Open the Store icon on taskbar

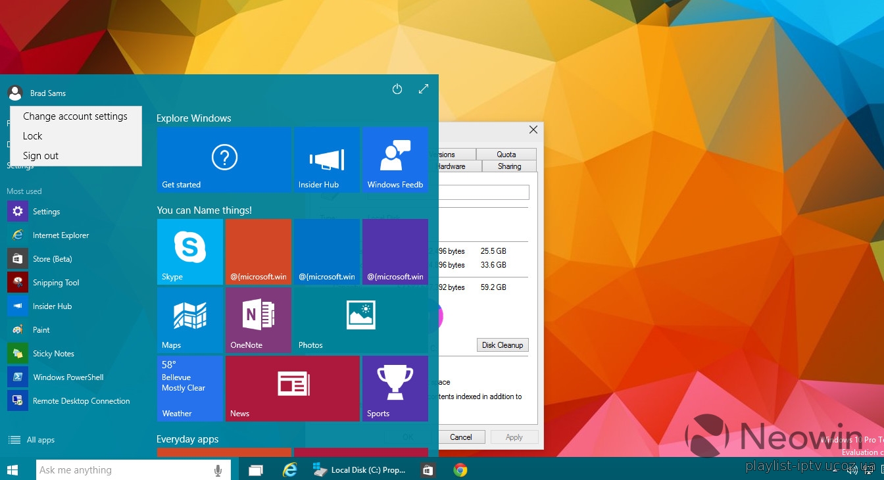(428, 470)
